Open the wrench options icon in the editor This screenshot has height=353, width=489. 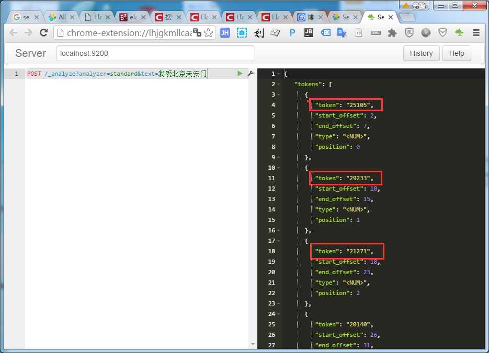coord(251,74)
